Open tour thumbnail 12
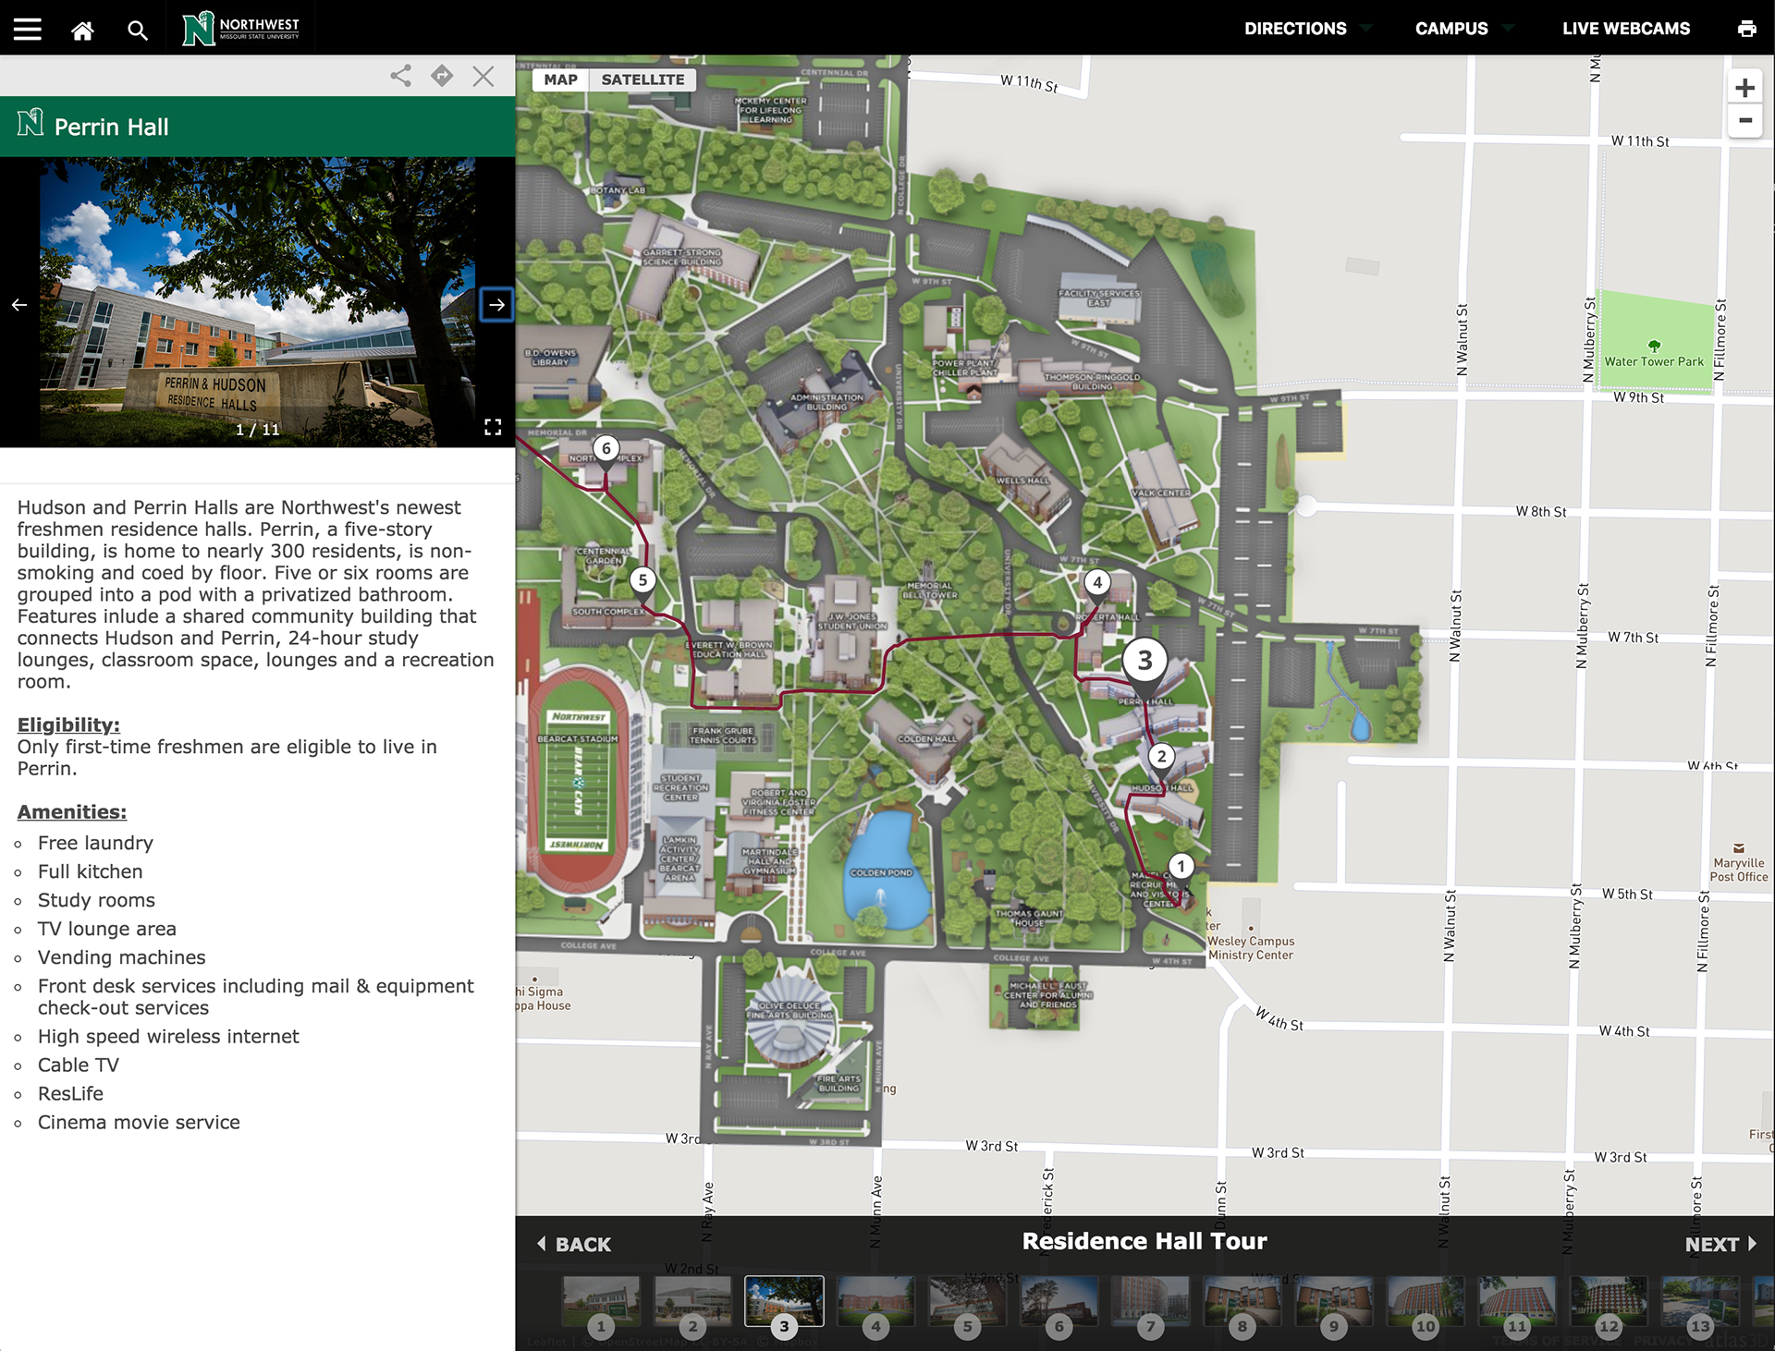 click(1608, 1304)
